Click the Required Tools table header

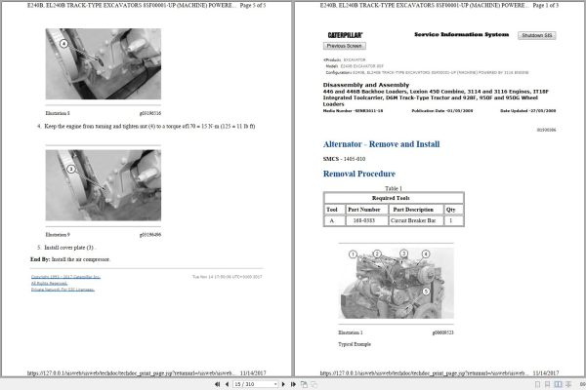tap(394, 198)
